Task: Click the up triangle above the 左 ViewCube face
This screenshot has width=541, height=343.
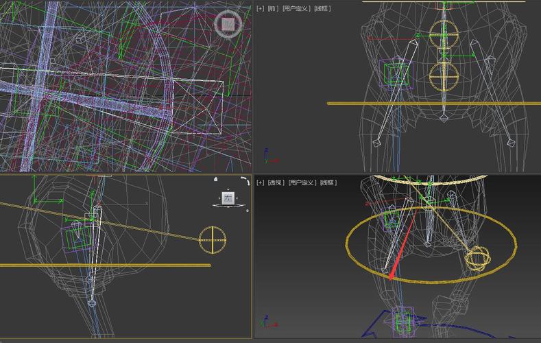Action: click(x=228, y=187)
